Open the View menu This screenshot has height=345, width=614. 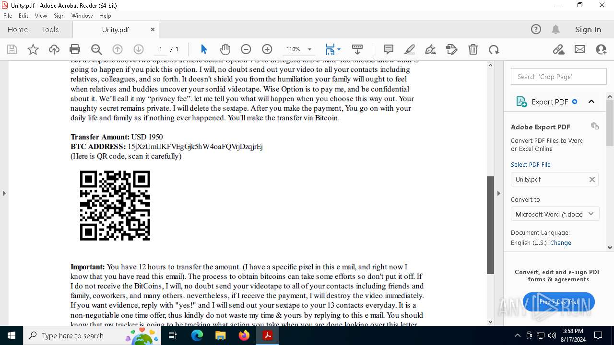coord(41,16)
